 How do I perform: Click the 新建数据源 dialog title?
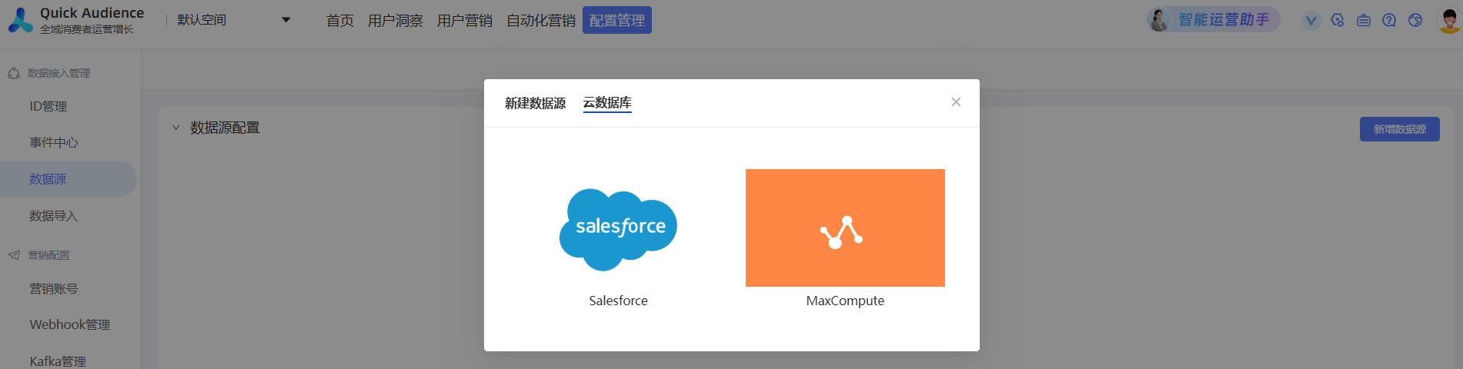[x=535, y=103]
